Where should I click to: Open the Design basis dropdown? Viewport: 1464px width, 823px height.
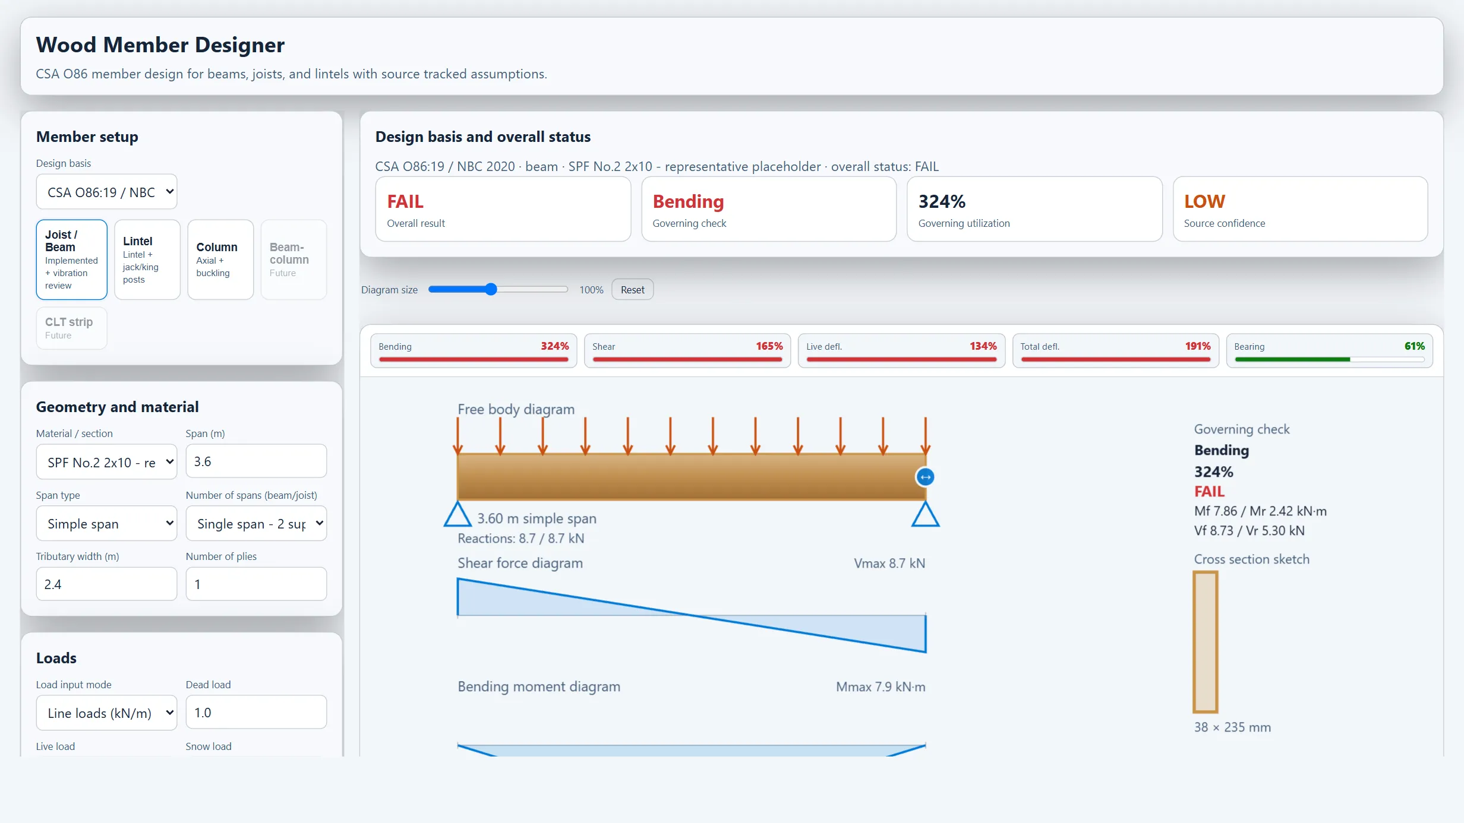pos(107,192)
